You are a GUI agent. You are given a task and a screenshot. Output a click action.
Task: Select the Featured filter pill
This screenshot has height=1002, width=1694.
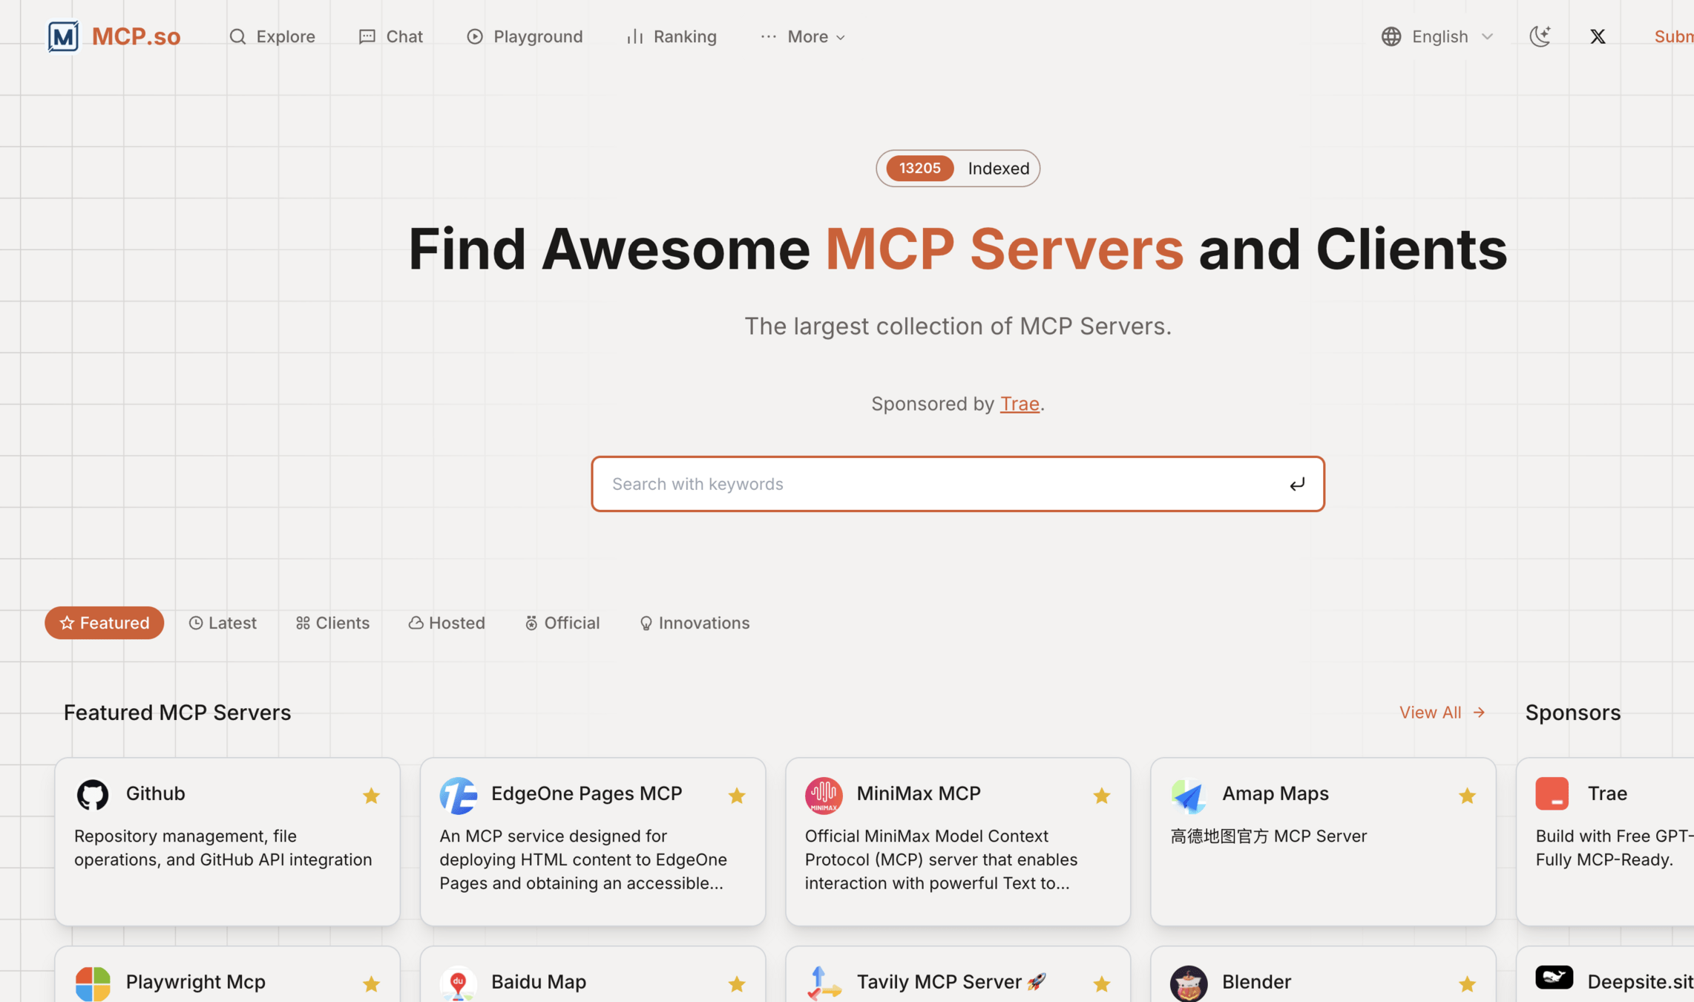pyautogui.click(x=105, y=623)
